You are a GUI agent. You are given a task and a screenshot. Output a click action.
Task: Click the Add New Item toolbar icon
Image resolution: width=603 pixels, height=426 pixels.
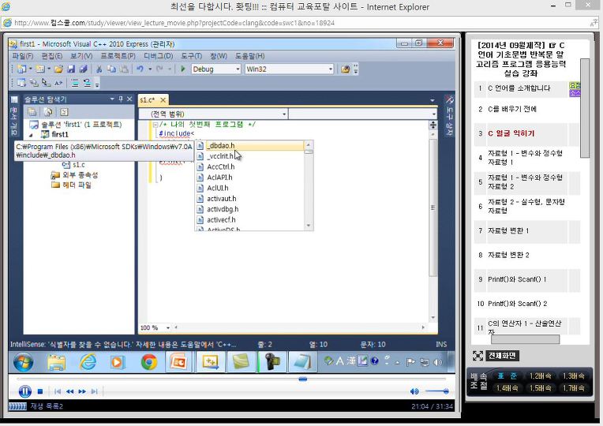(x=40, y=69)
